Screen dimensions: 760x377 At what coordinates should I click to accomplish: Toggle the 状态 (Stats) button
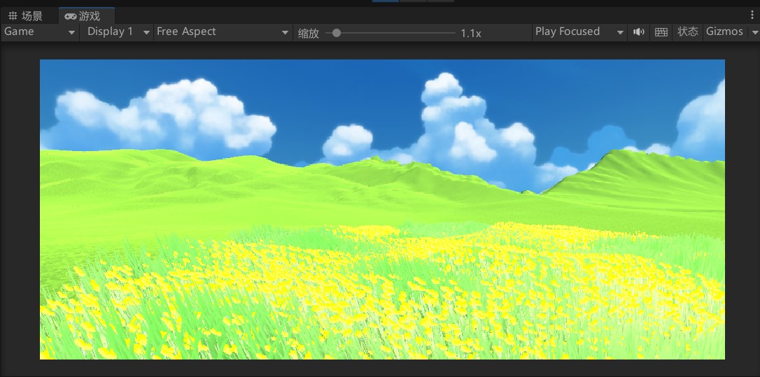(687, 32)
